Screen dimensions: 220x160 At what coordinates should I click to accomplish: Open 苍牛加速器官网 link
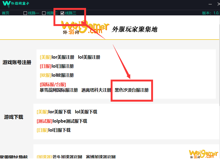67,157
